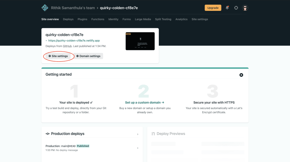Click the Published status badge

(83, 146)
